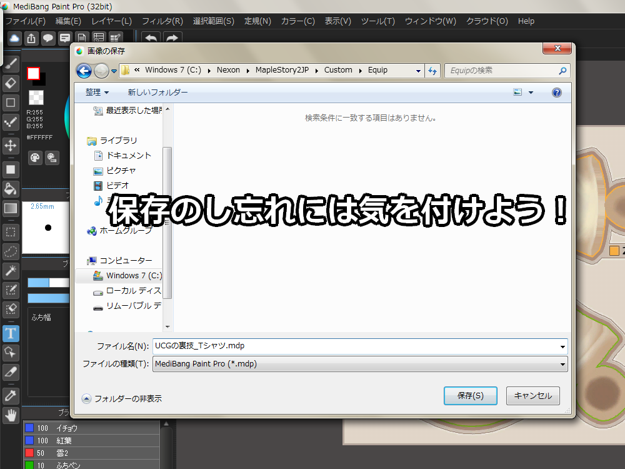Click the help question mark icon
The width and height of the screenshot is (625, 469).
[556, 93]
